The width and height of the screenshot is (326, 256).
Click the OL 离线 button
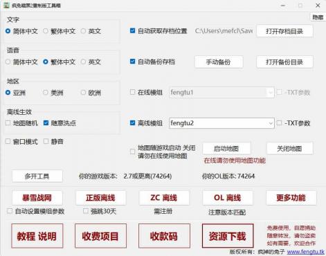point(228,198)
